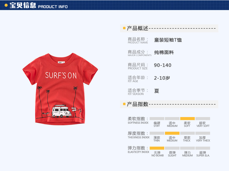
Task: Click the yellow dot beside 宝贝信息 header
Action: coord(6,5)
